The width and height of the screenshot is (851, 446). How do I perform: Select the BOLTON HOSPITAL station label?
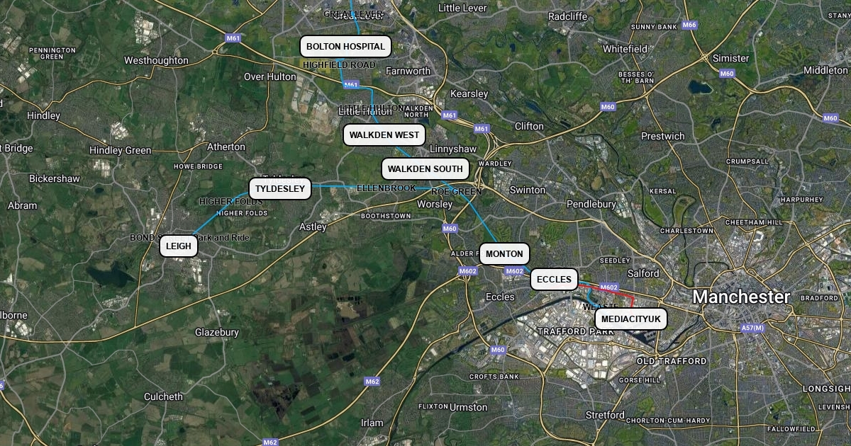345,47
